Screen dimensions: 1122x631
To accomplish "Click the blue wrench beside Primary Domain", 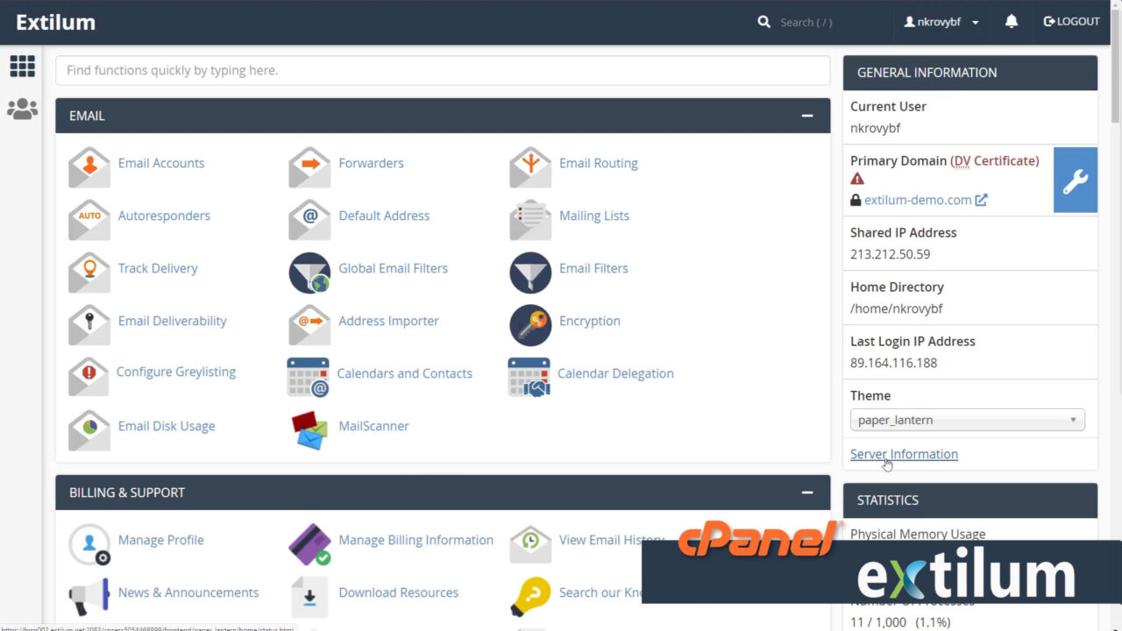I will [1075, 180].
